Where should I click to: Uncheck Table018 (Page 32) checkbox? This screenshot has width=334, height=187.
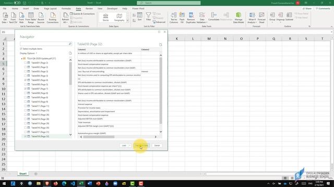point(26,136)
